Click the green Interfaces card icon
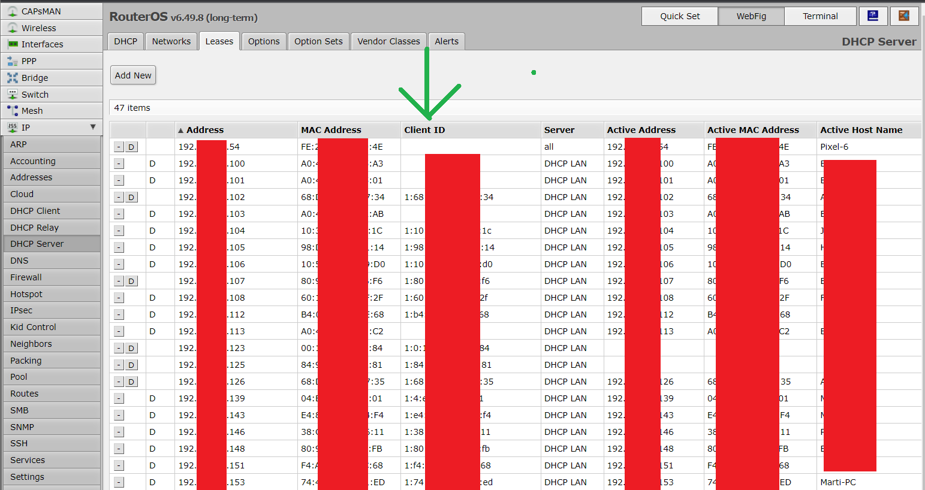The image size is (925, 490). [x=13, y=44]
